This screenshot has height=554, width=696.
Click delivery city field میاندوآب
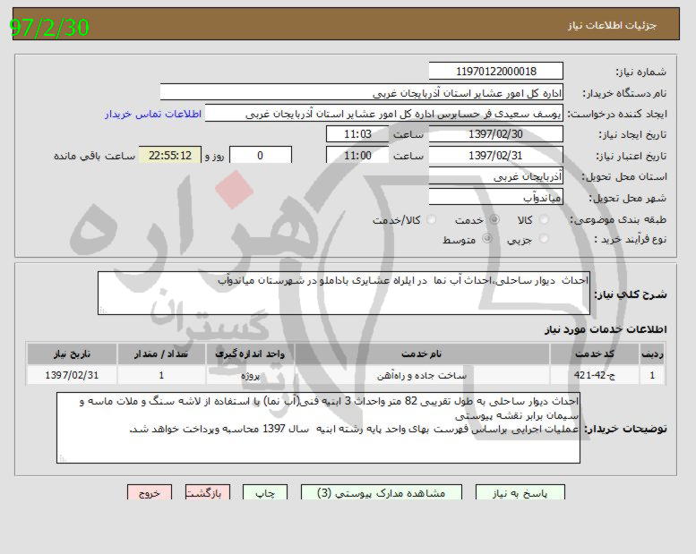496,197
